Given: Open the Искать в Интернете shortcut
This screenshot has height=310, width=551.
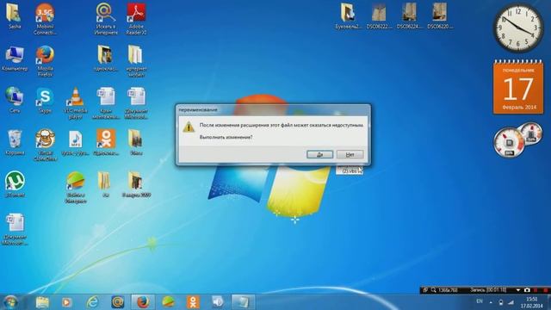Looking at the screenshot, I should [106, 19].
